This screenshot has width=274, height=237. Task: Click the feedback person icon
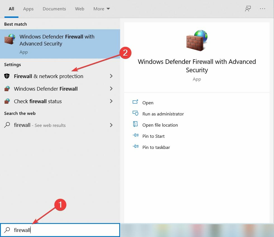pyautogui.click(x=248, y=9)
